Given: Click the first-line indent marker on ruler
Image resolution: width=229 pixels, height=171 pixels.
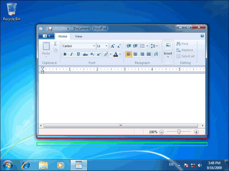Looking at the screenshot, I should click(x=43, y=68).
